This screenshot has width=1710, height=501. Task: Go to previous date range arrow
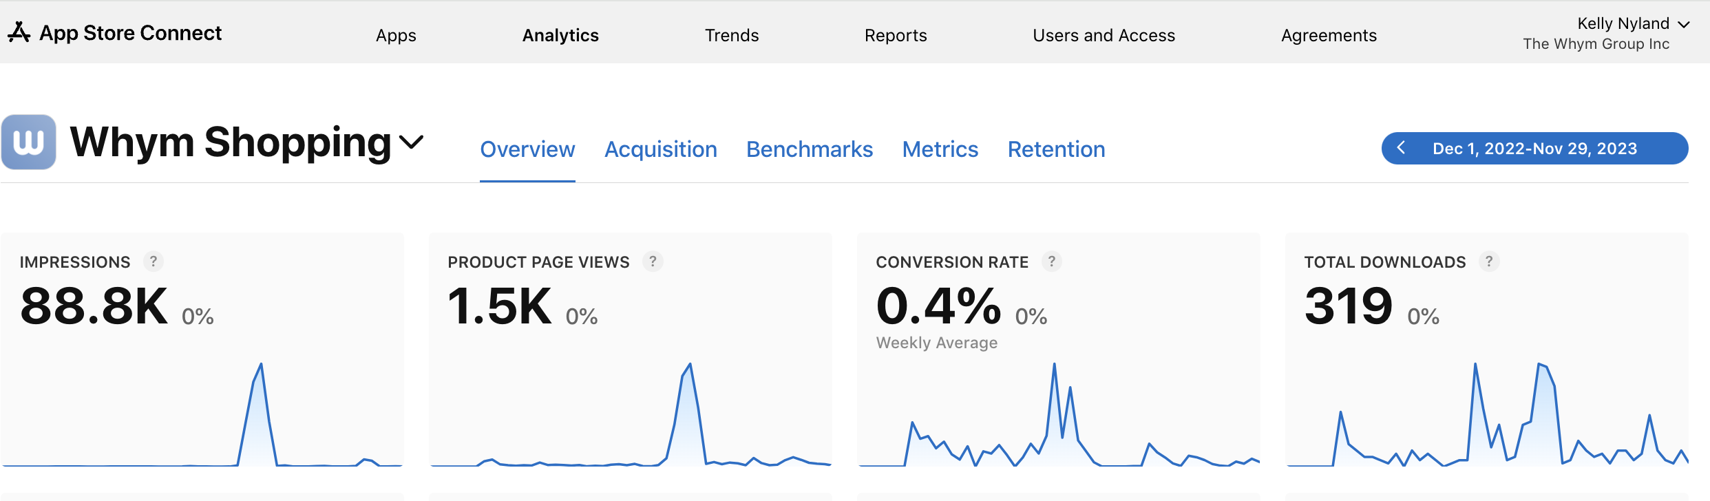pos(1401,148)
